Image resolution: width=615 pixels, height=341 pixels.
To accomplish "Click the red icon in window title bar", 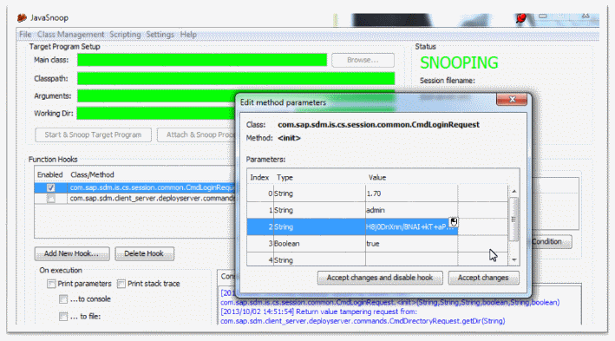I will click(520, 18).
